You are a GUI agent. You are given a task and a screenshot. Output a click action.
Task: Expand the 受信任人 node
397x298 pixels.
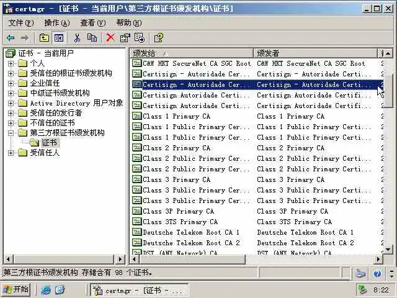pos(11,153)
